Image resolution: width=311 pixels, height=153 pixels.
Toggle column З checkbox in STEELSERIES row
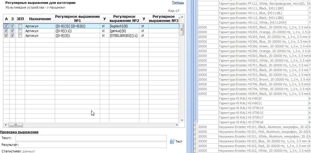(x=13, y=36)
